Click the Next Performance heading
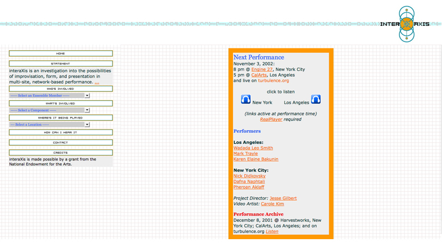 pos(259,57)
